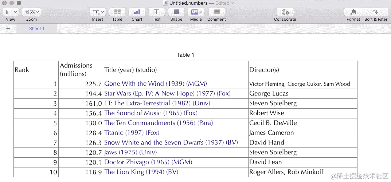Insert a Chart from toolbar
The height and width of the screenshot is (182, 391).
coord(137,12)
